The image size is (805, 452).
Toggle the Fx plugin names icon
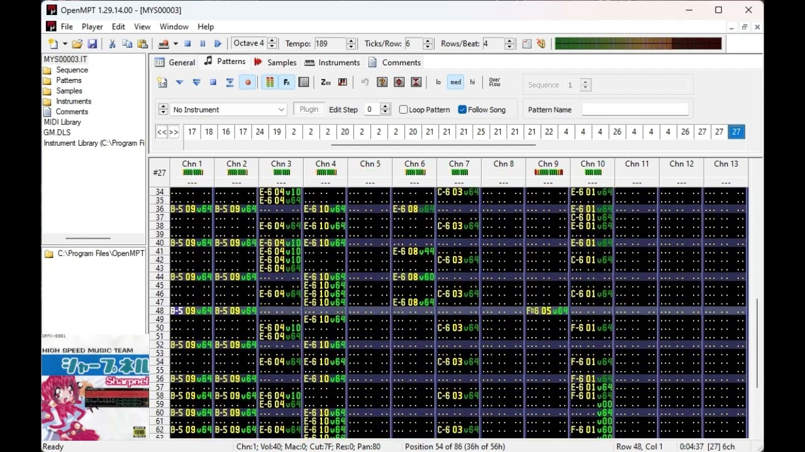[287, 82]
